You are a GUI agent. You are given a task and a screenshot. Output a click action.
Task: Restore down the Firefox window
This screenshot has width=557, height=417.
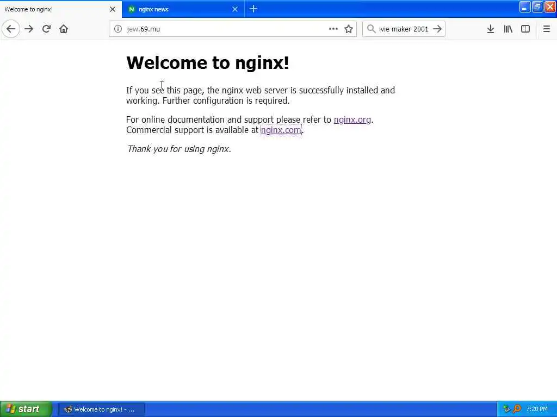pyautogui.click(x=537, y=7)
